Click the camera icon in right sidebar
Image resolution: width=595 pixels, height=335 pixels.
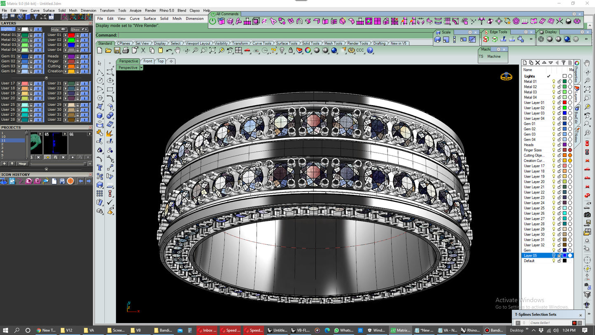click(x=587, y=215)
